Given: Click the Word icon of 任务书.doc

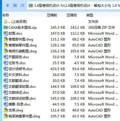Looking at the screenshot, I should (x=6, y=63).
